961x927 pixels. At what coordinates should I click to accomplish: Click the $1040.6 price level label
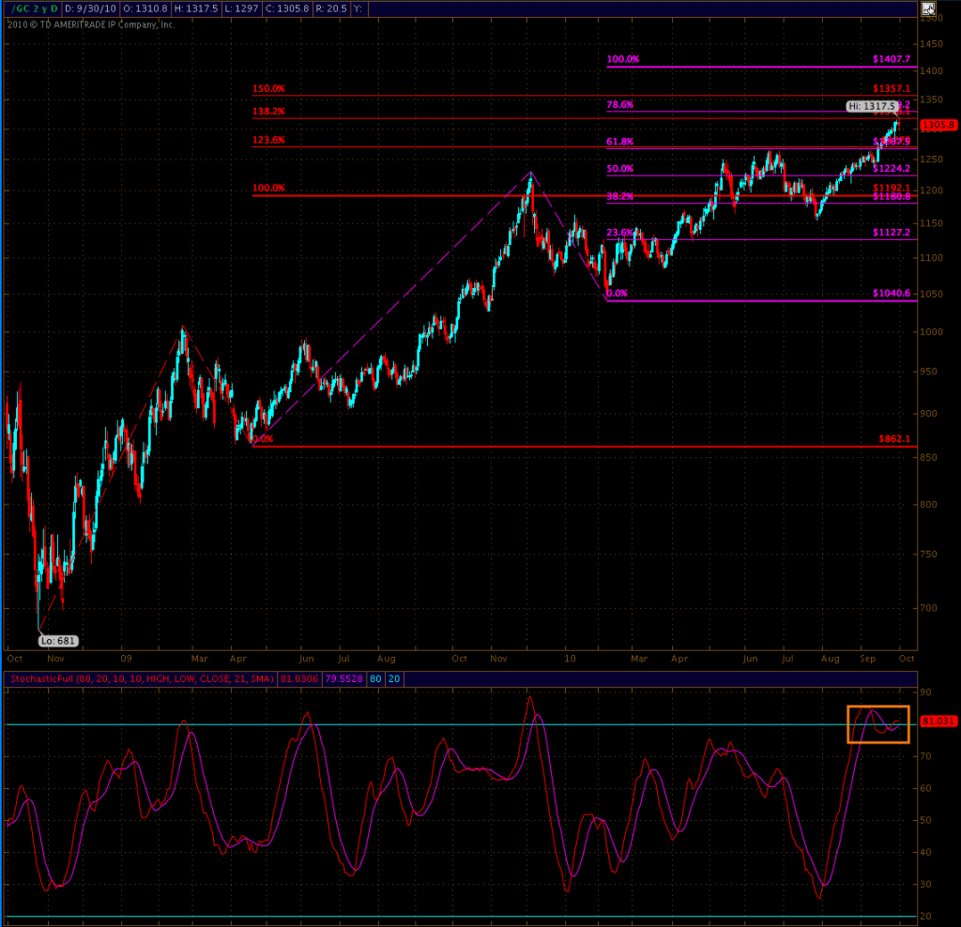(891, 294)
